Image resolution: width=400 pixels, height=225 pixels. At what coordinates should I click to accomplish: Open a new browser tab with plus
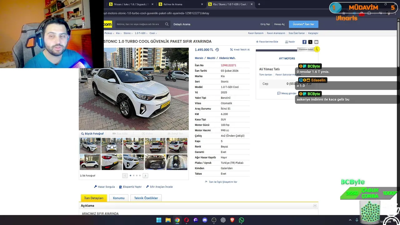click(259, 4)
